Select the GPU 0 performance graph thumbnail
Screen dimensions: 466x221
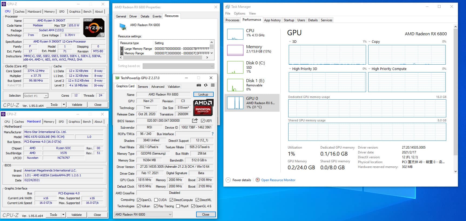click(x=235, y=103)
